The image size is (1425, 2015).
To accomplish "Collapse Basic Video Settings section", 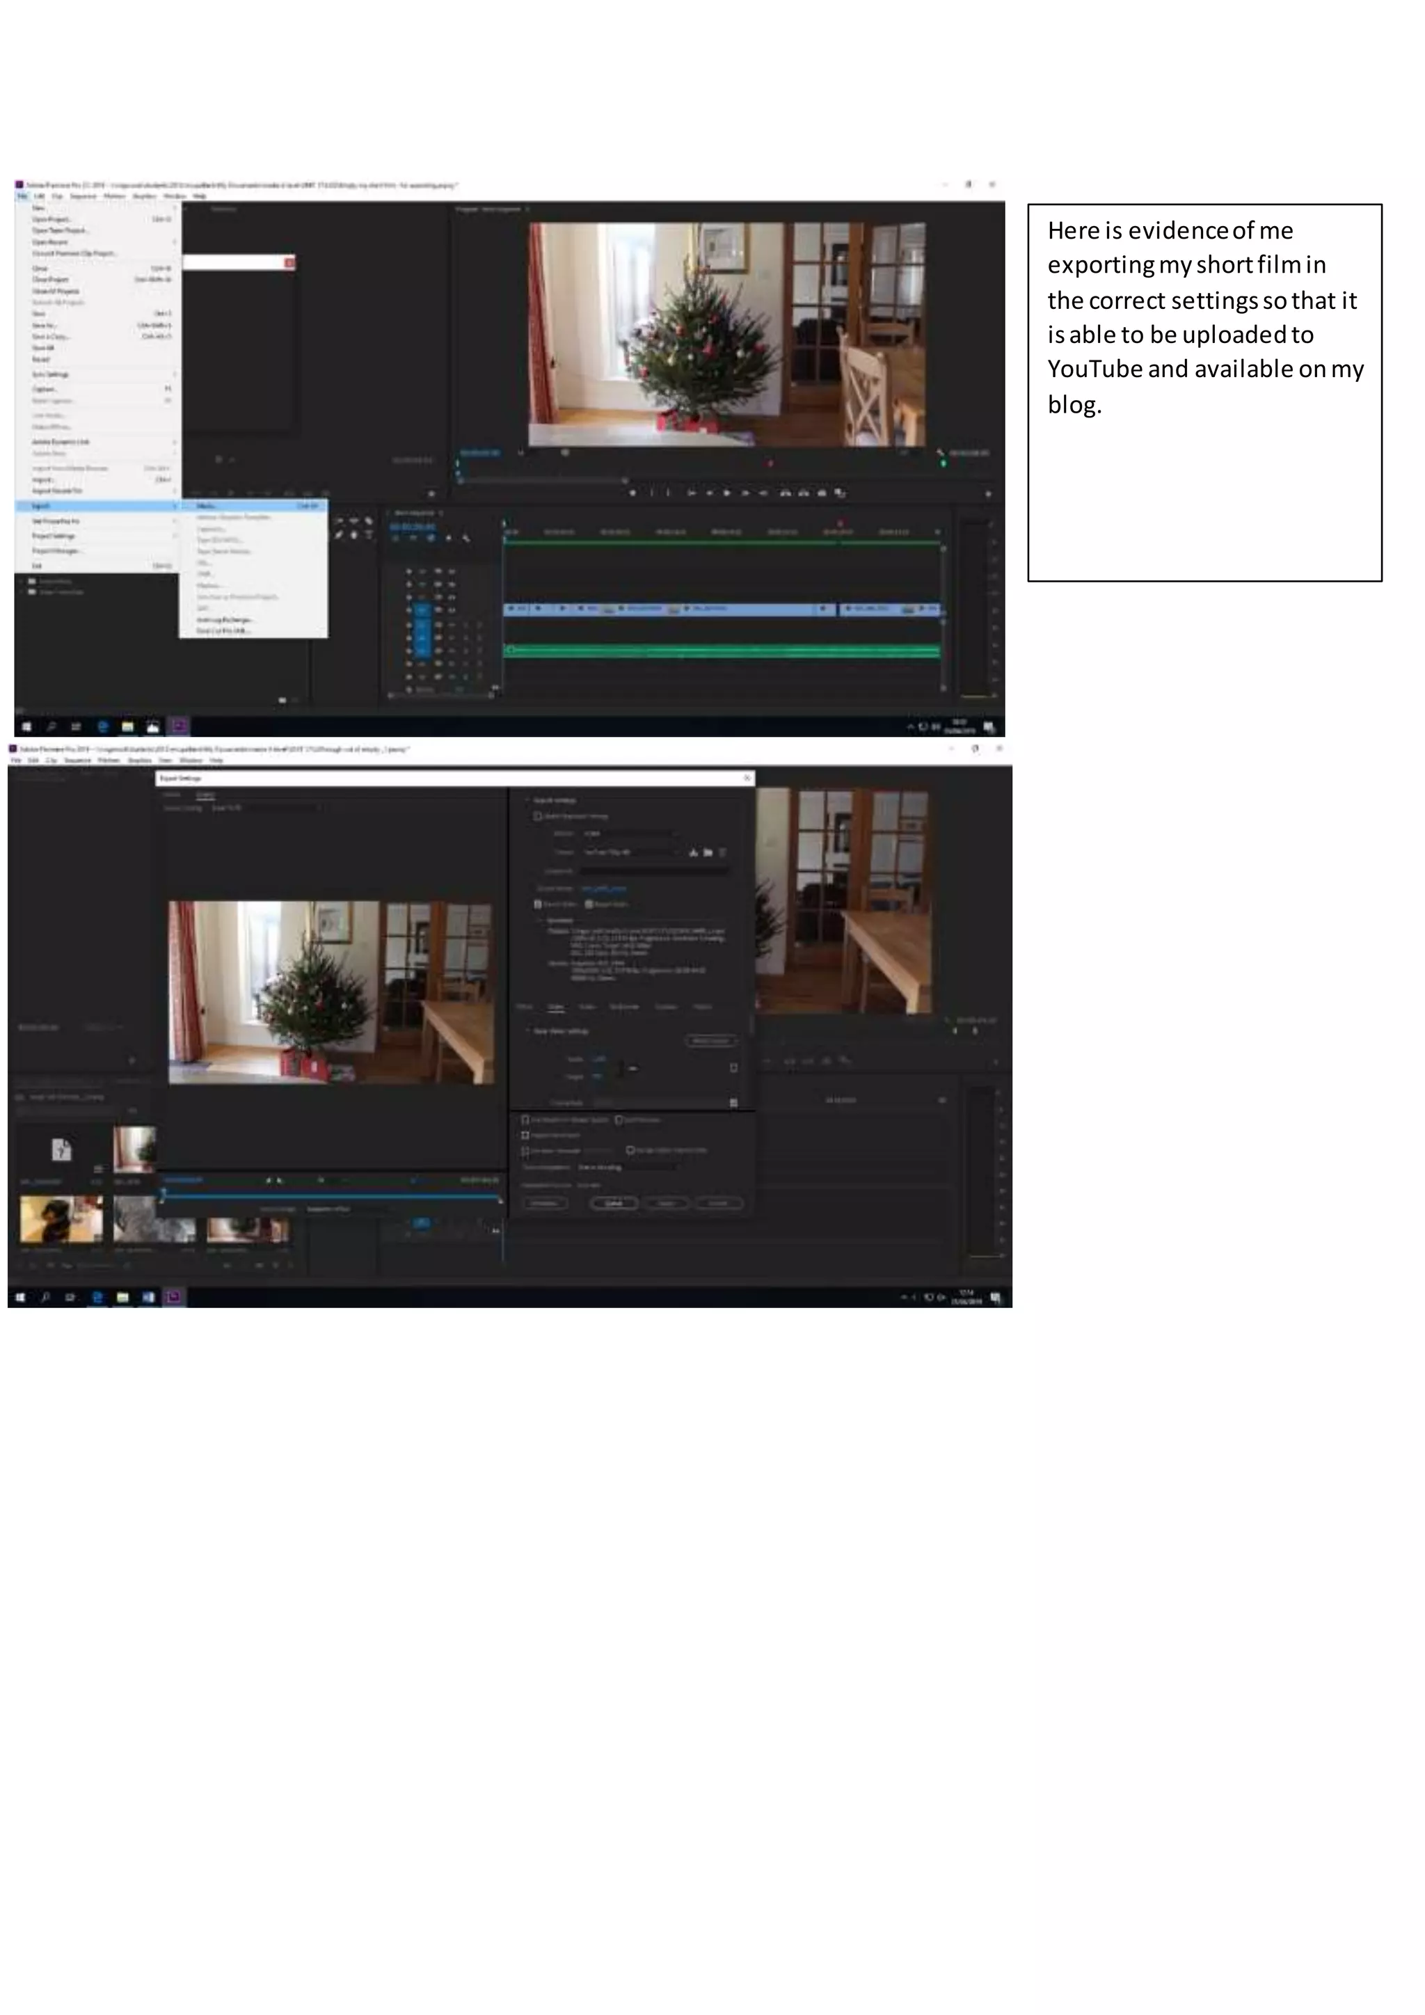I will click(x=528, y=1031).
